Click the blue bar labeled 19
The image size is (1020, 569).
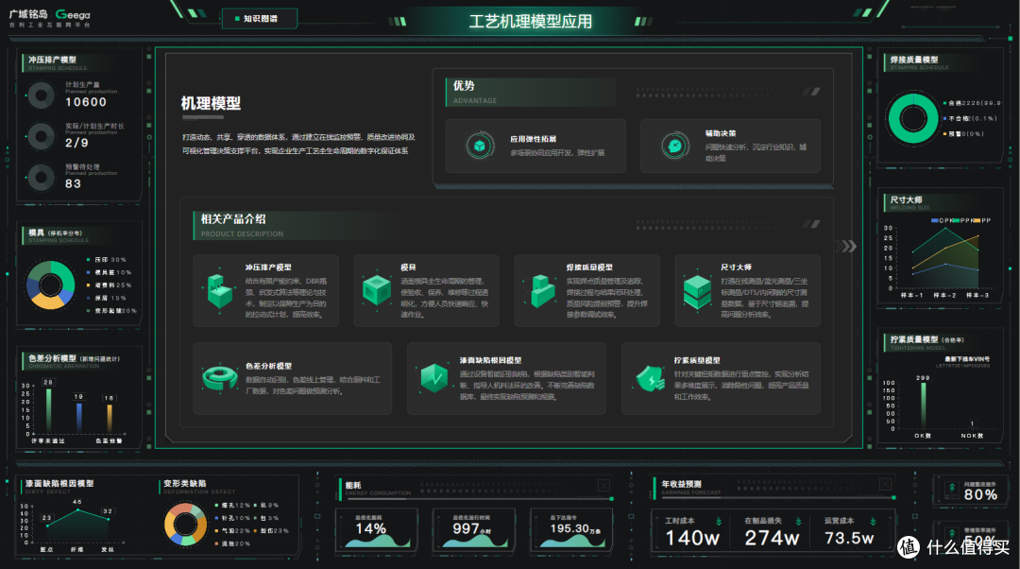coord(79,419)
